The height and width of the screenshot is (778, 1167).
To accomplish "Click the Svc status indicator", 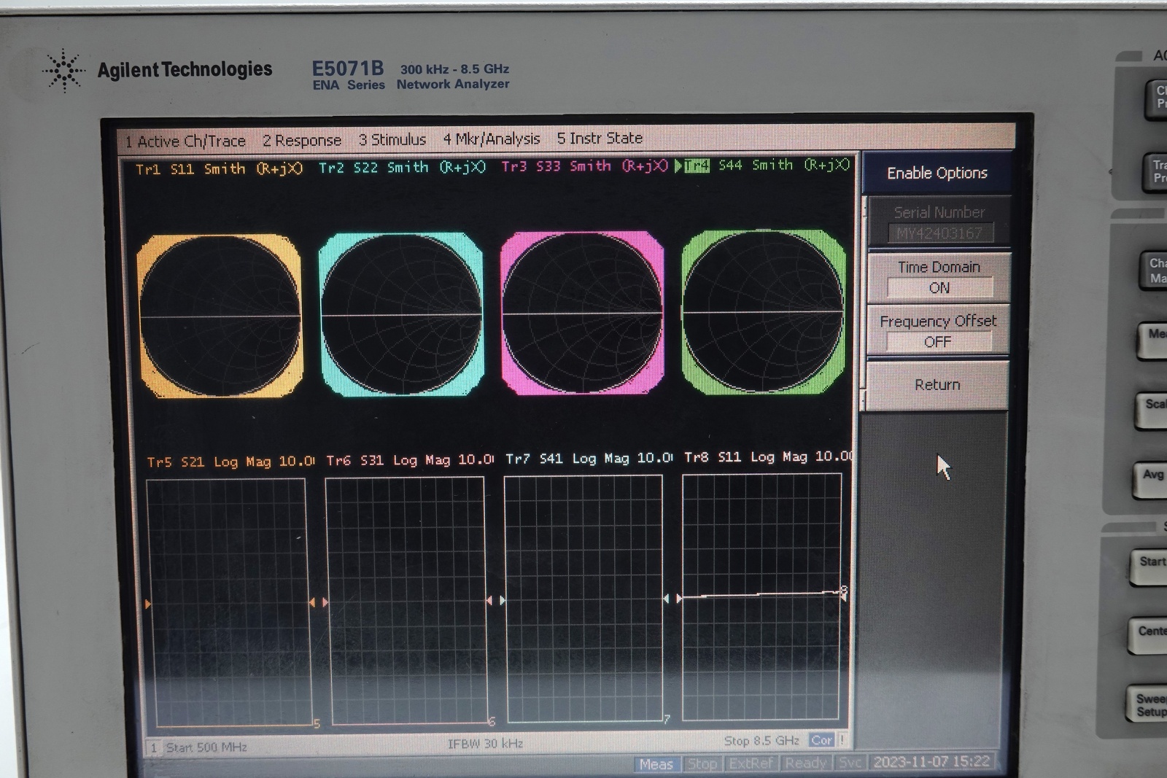I will click(850, 763).
